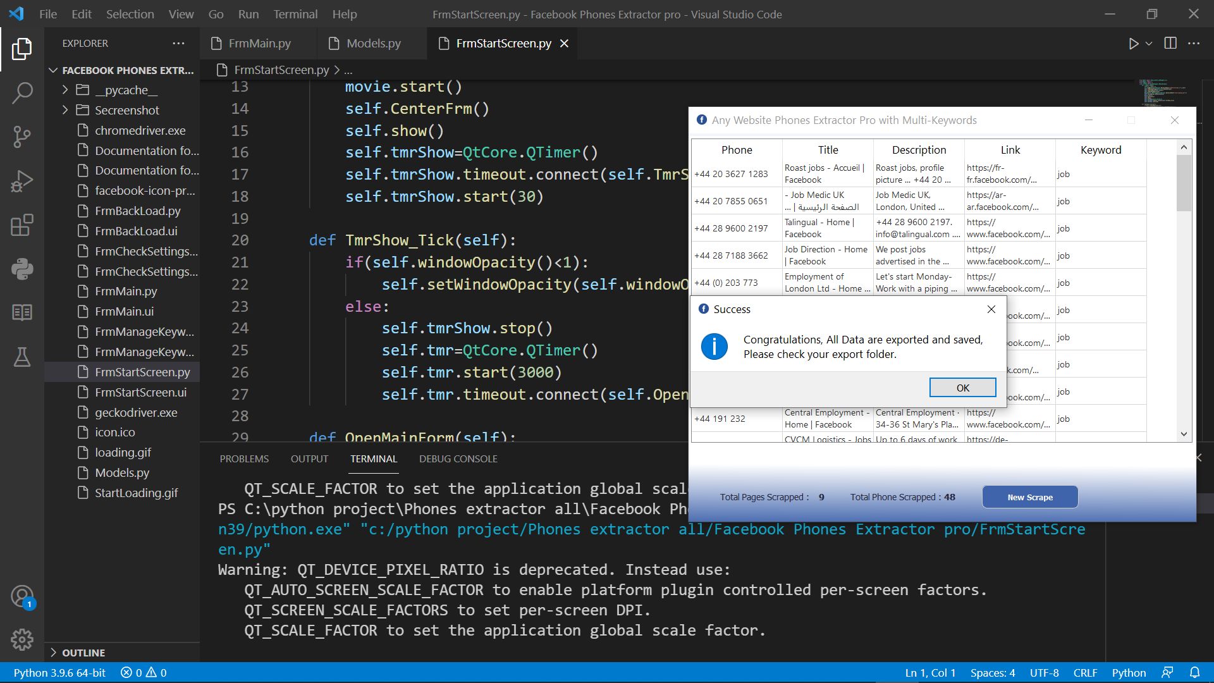
Task: Click Facebook icon in extractor title bar
Action: [702, 120]
